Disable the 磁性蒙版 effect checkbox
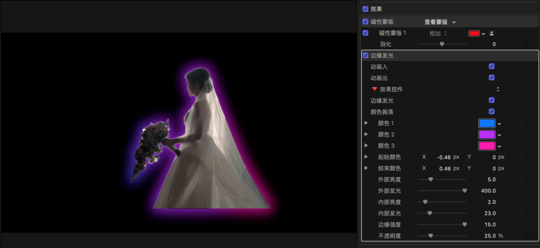The width and height of the screenshot is (540, 248). coord(365,22)
